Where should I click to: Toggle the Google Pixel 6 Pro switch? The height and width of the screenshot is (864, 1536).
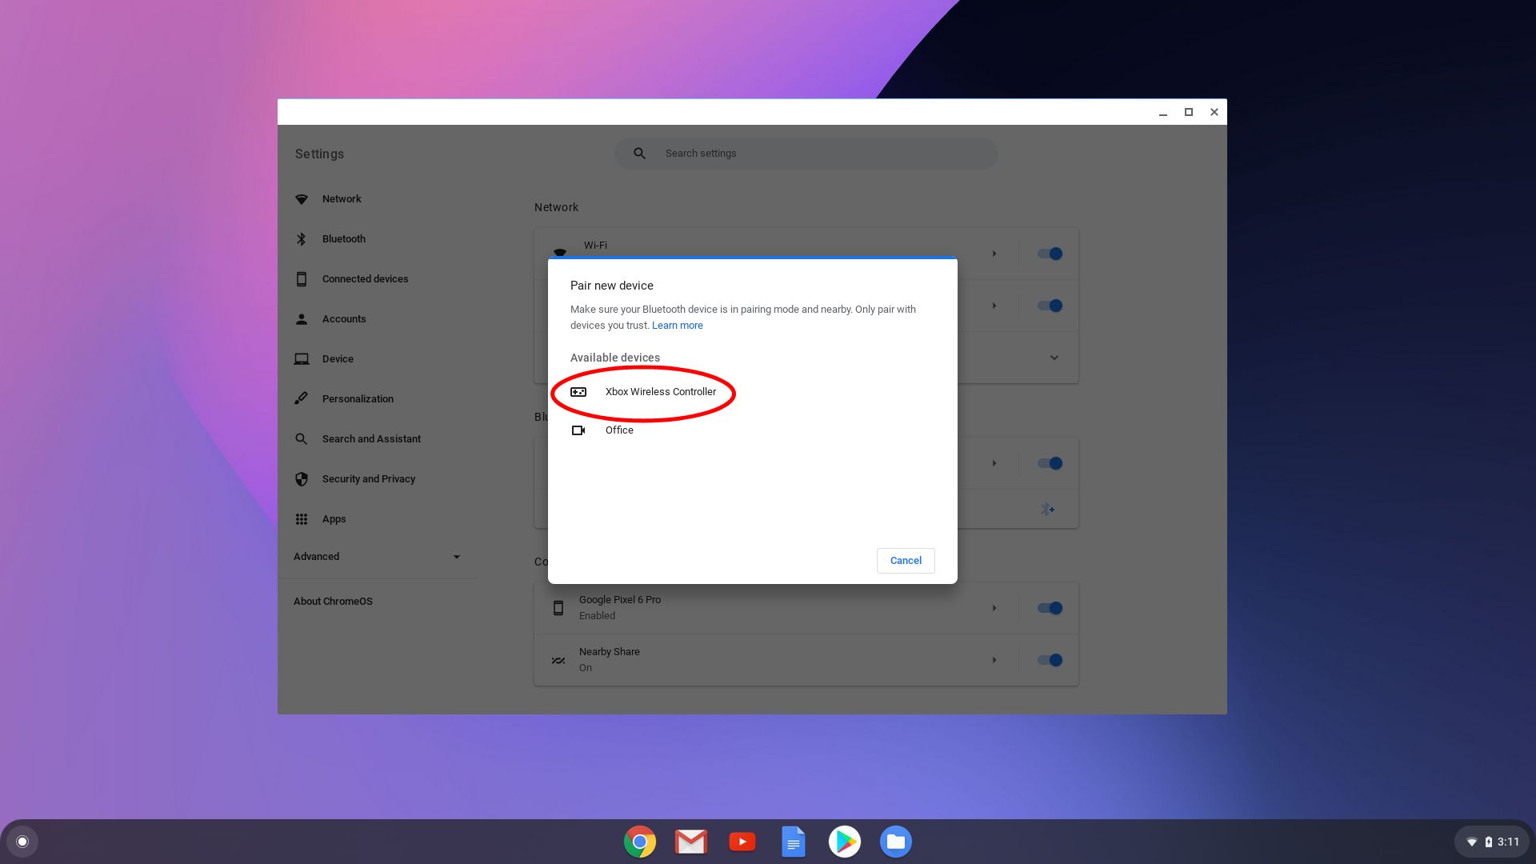[x=1050, y=609]
